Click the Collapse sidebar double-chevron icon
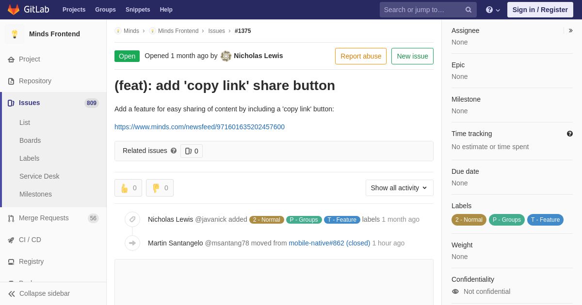 click(x=12, y=294)
